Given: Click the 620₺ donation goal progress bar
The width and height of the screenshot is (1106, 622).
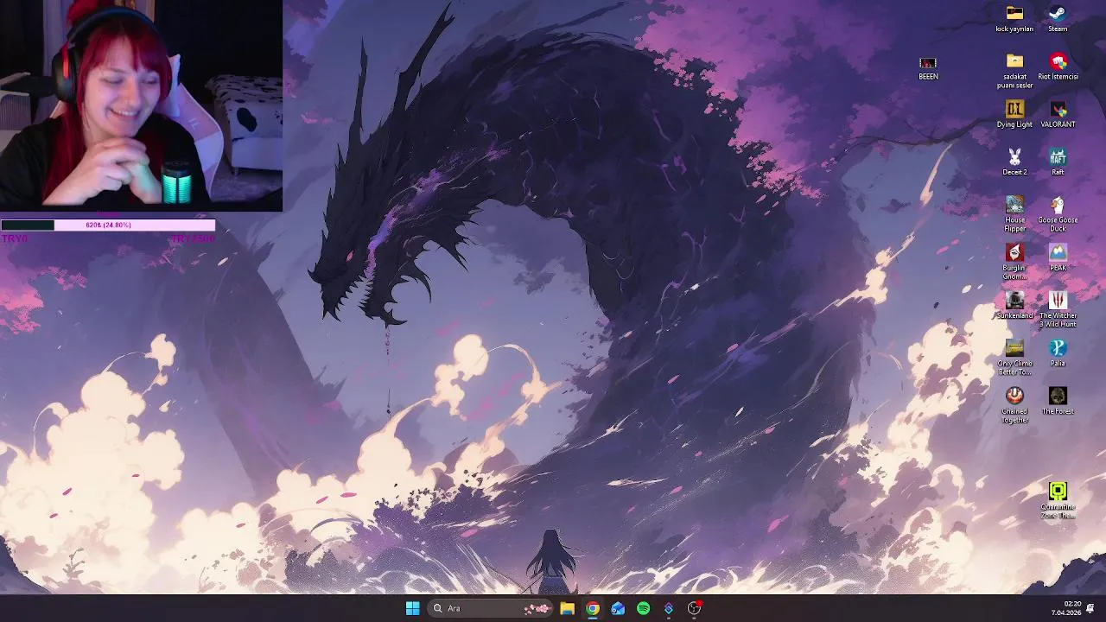Looking at the screenshot, I should tap(108, 225).
